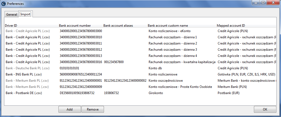Select Konto db custom name
The height and width of the screenshot is (117, 281).
(x=156, y=68)
